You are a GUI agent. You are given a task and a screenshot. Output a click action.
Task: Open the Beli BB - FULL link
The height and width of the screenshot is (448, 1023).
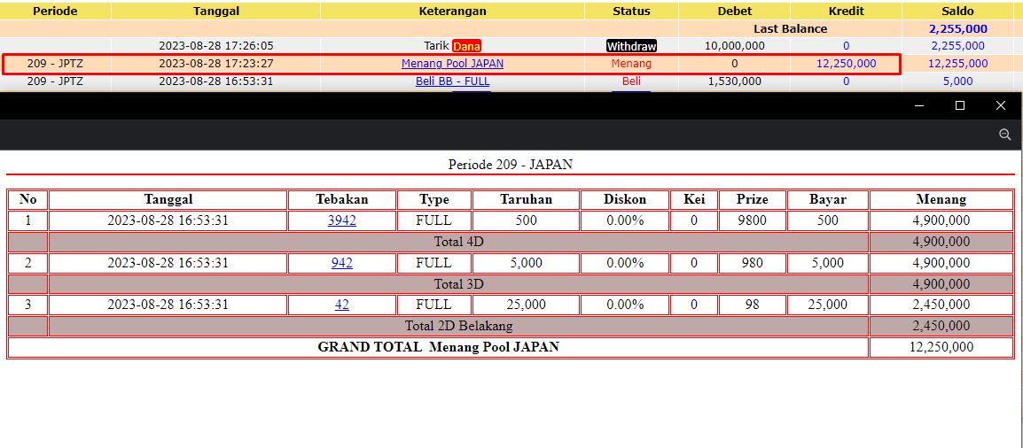pos(452,81)
